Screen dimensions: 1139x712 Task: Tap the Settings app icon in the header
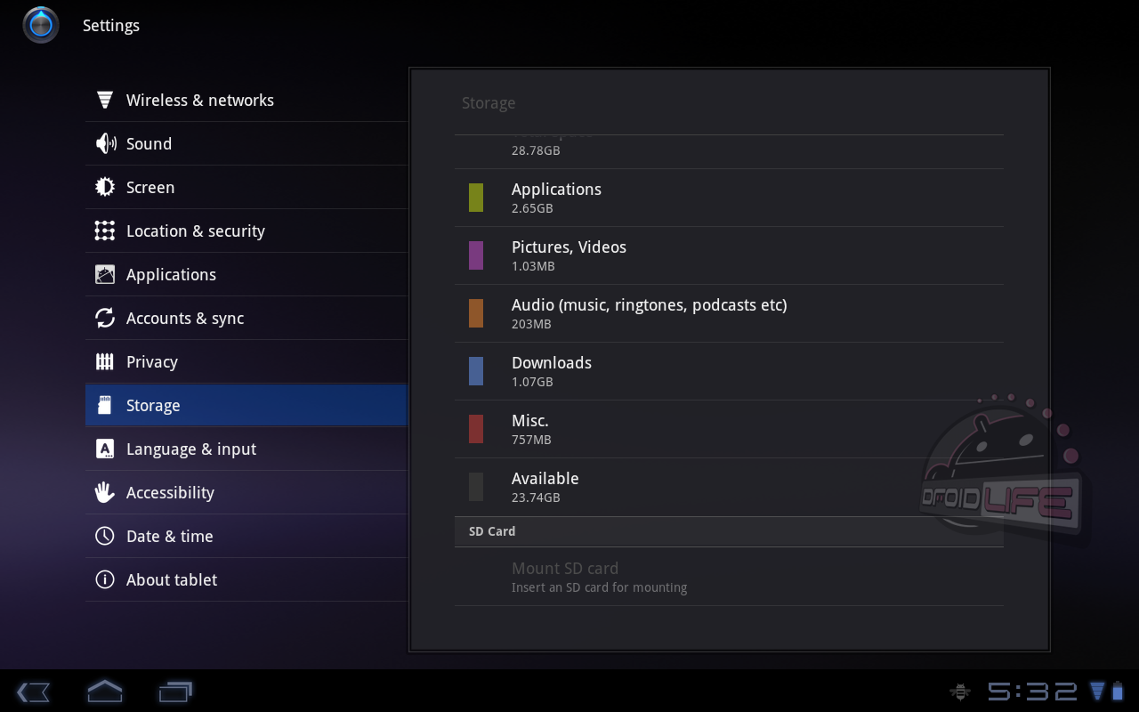click(41, 25)
